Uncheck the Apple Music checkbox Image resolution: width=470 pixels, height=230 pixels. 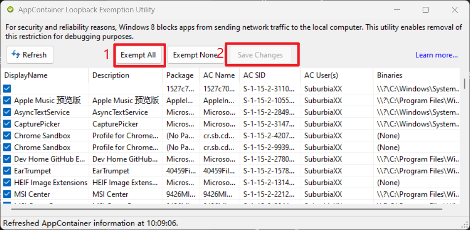[x=7, y=100]
